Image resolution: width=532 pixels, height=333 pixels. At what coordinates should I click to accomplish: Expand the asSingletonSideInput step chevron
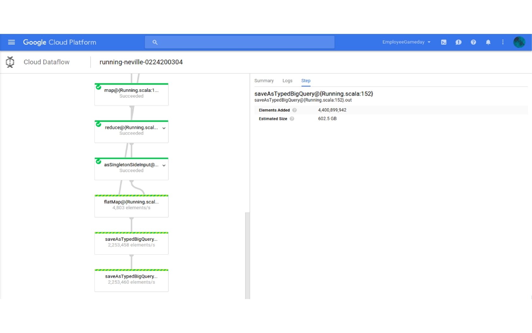(164, 165)
